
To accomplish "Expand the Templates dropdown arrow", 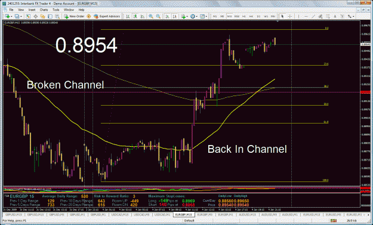I will (206, 16).
